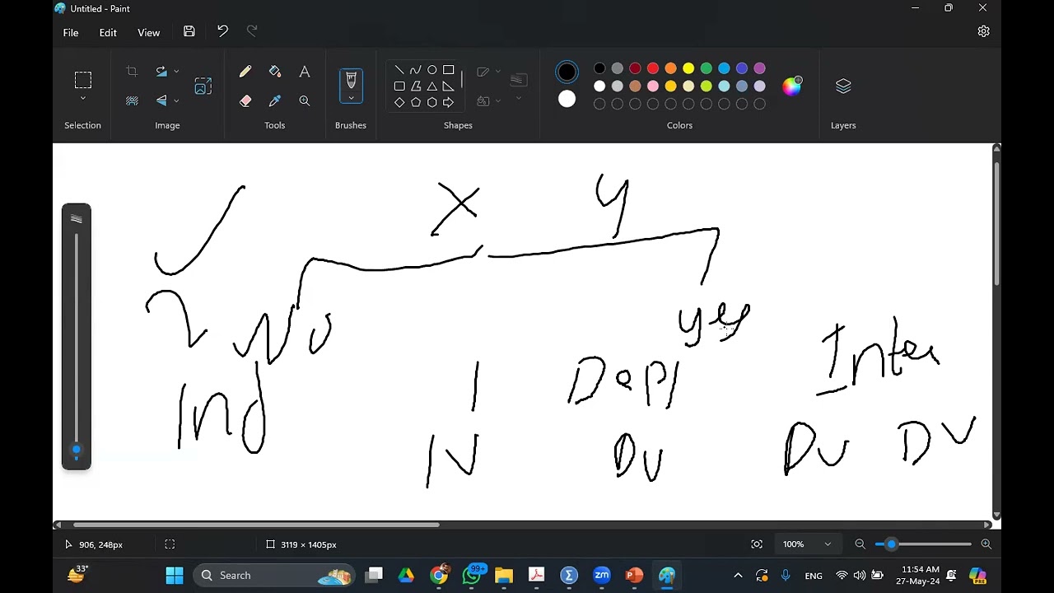Select the Eraser tool
The image size is (1054, 593).
(245, 100)
